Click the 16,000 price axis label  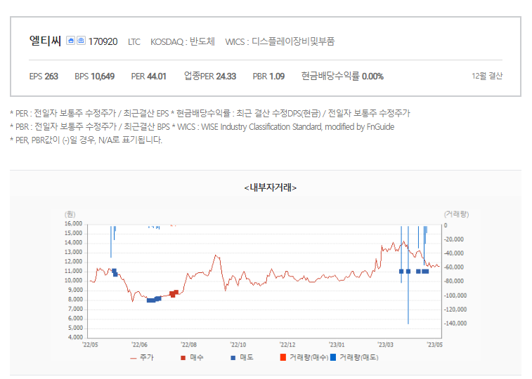[x=73, y=223]
